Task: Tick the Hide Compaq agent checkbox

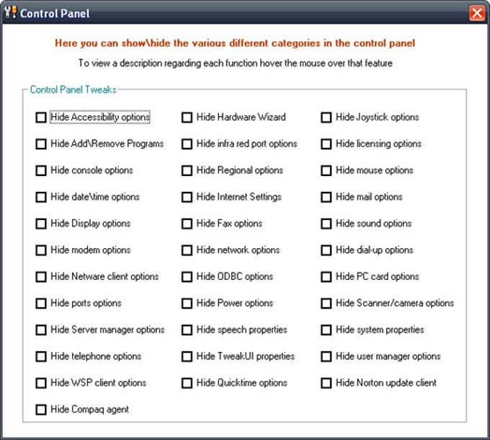Action: point(41,410)
